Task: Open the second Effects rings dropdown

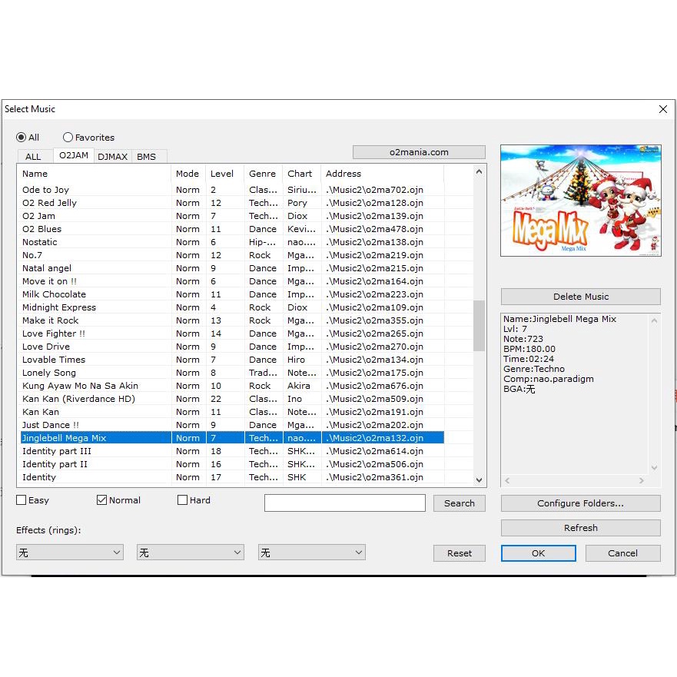Action: (190, 553)
